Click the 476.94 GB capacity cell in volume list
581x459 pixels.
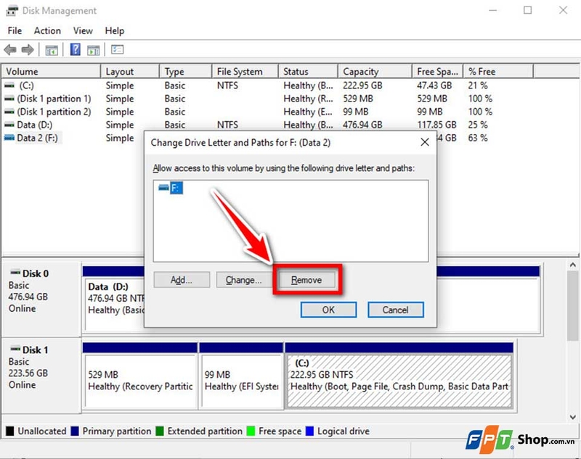pyautogui.click(x=362, y=125)
